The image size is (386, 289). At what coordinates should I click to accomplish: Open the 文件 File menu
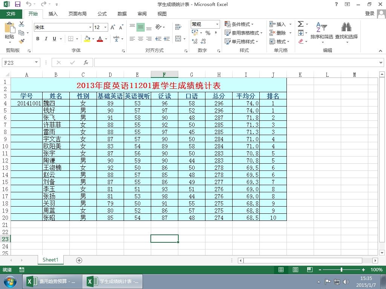(x=11, y=14)
